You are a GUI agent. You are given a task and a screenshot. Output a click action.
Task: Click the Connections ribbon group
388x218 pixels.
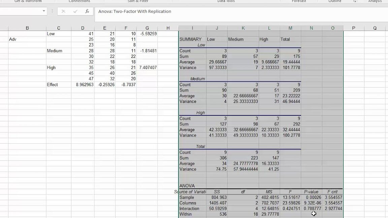pyautogui.click(x=79, y=1)
